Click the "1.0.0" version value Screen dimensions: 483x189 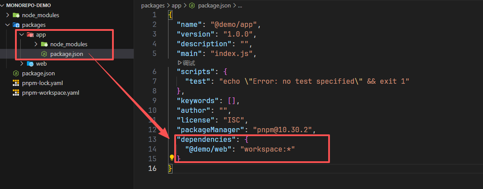coord(238,34)
